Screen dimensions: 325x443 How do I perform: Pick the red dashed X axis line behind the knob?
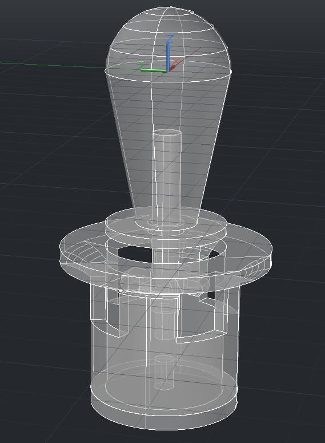click(x=190, y=56)
